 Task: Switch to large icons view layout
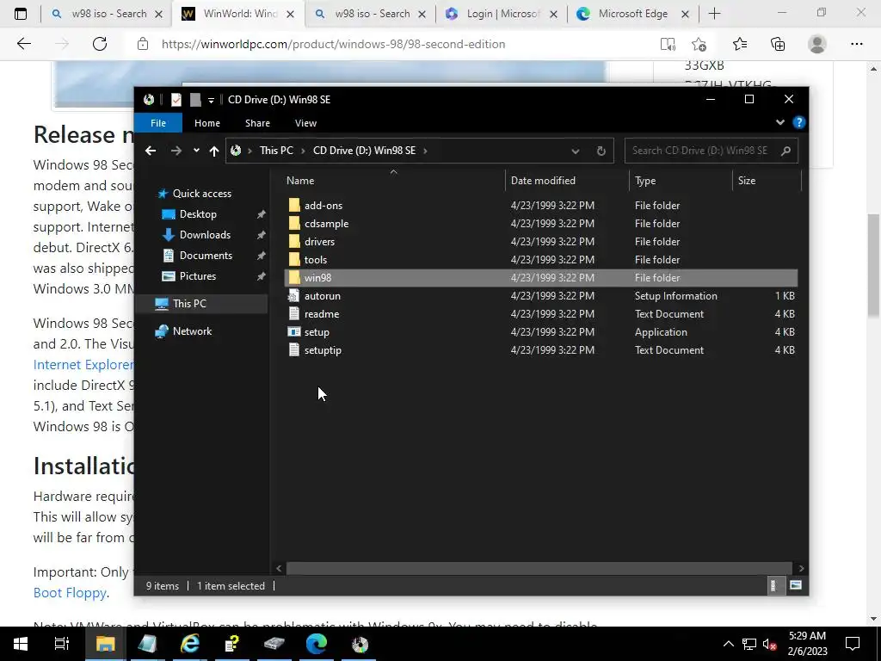(796, 585)
